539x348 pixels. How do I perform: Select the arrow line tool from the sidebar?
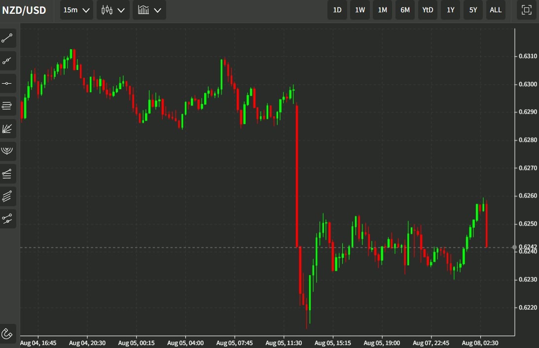(7, 61)
